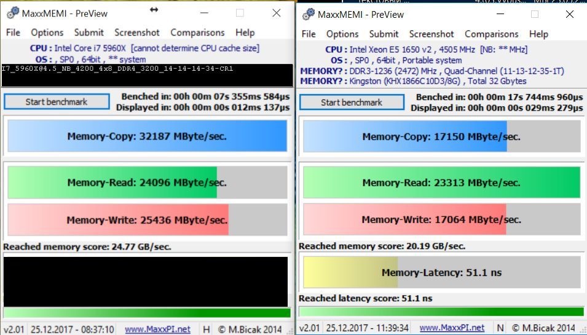The height and width of the screenshot is (335, 587).
Task: Click 'Reached latency score: 51.1 ns' text
Action: 365,298
